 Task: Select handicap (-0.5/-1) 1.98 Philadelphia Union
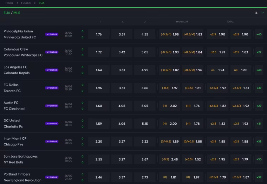coord(170,34)
